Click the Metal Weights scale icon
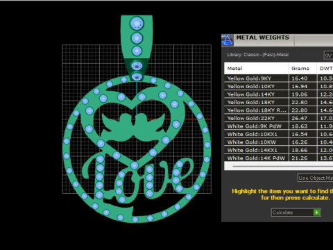The image size is (333, 250). pyautogui.click(x=228, y=40)
